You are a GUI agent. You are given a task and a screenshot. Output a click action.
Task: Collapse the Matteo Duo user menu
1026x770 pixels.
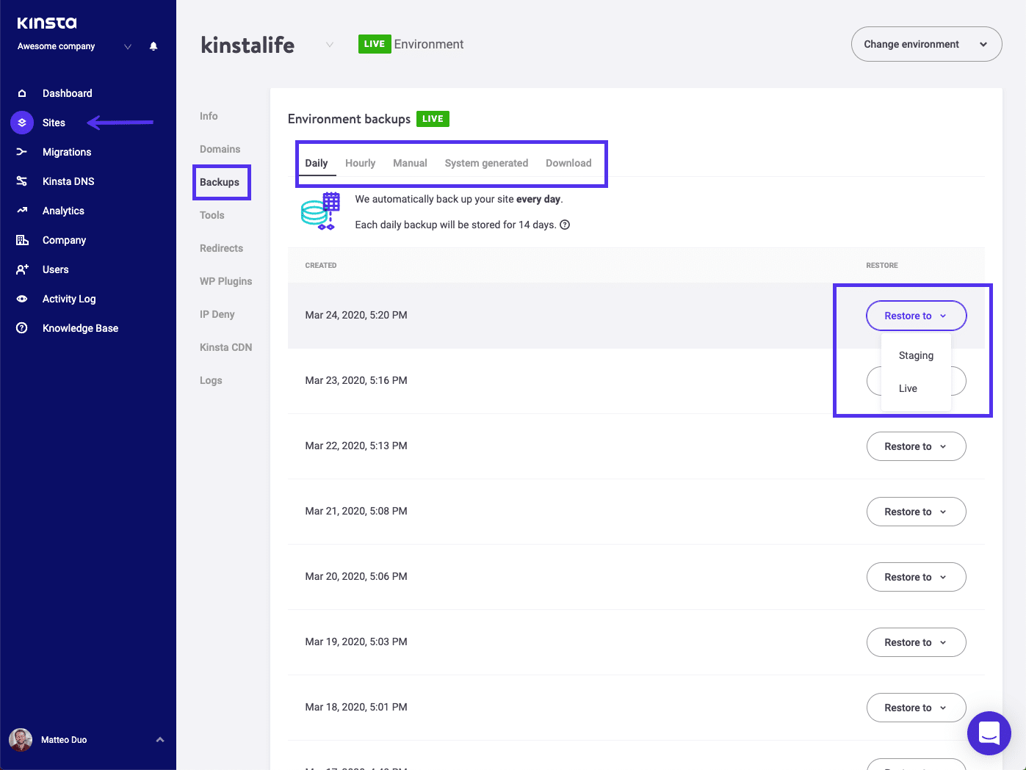point(160,740)
